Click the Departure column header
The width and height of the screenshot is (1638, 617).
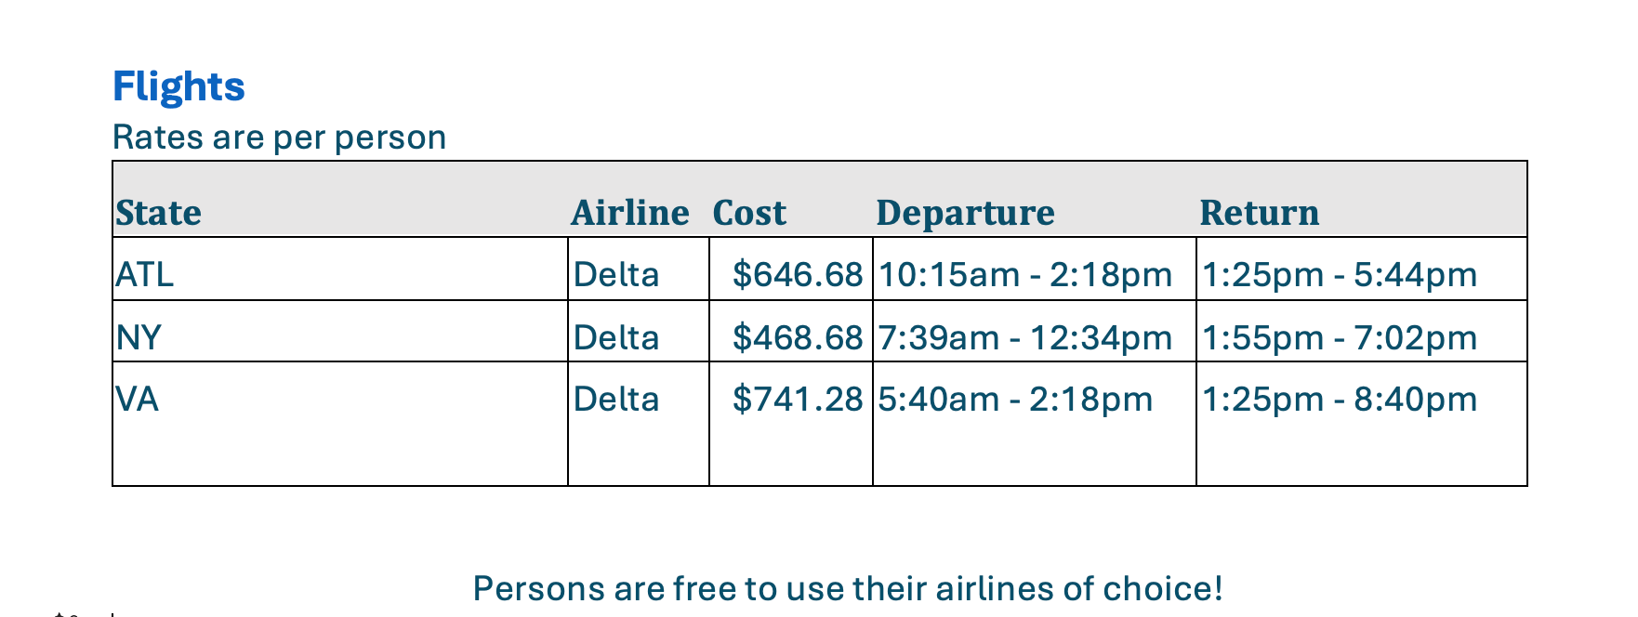coord(965,213)
